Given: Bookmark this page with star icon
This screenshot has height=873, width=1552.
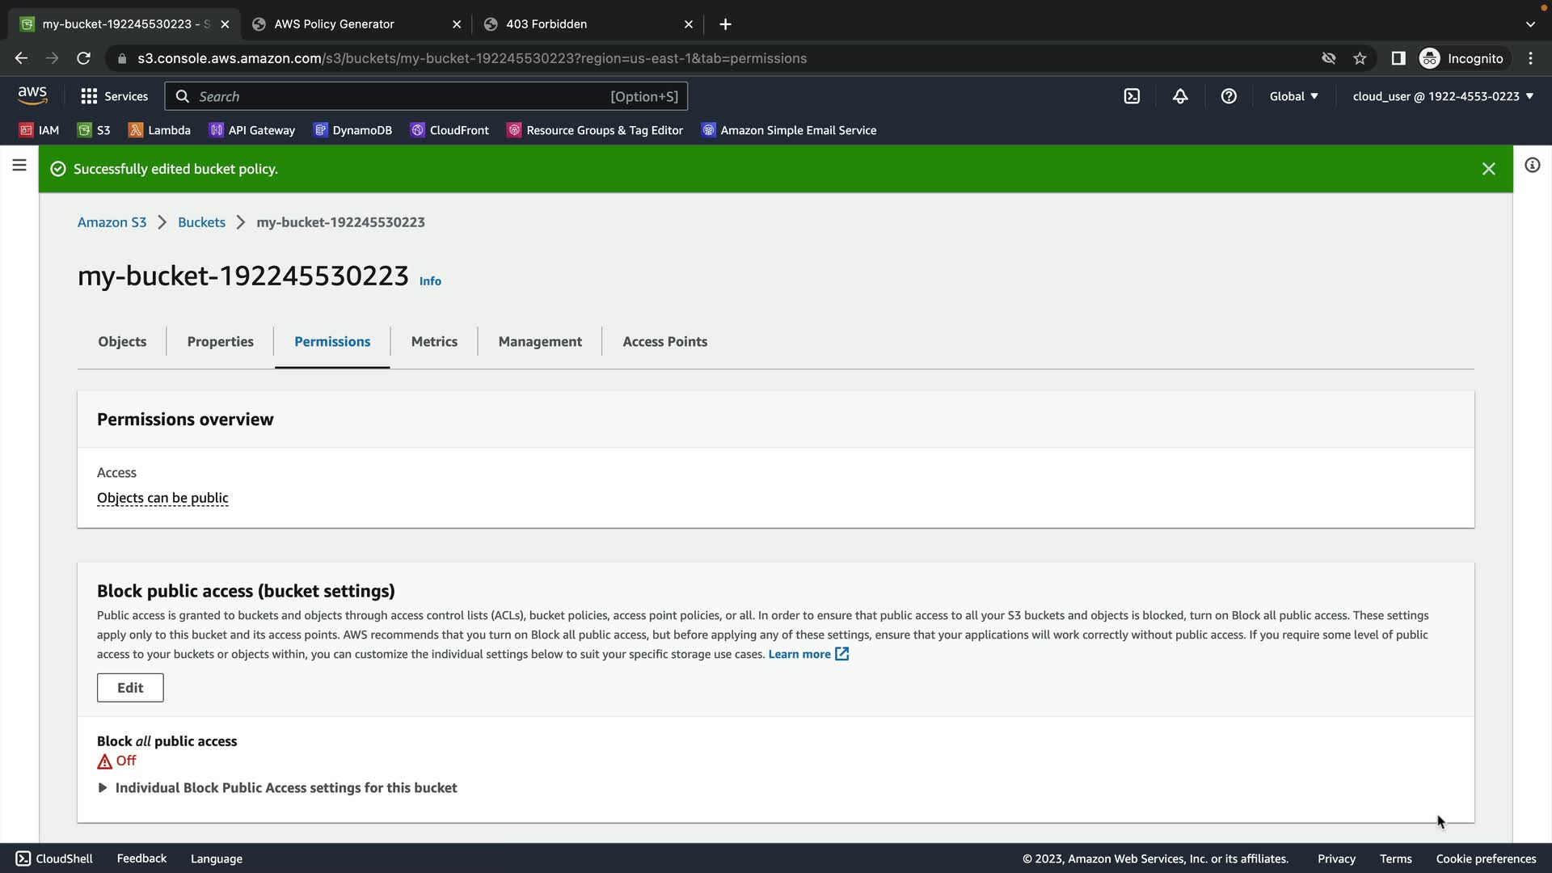Looking at the screenshot, I should (1360, 58).
